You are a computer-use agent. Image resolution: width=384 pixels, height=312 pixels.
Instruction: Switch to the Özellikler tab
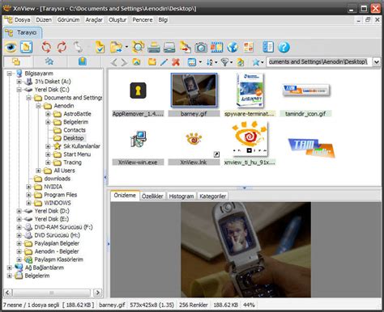152,196
